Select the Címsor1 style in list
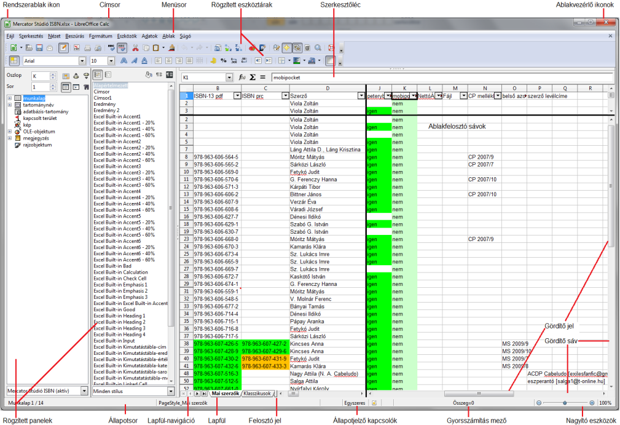The height and width of the screenshot is (425, 620). pos(103,98)
